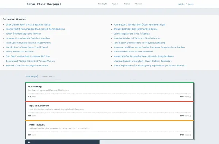This screenshot has width=219, height=144.
Task: Open topic Uşak Ulubey Yaşlı & Hasta Bakıcısı İlanları
Action: click(x=28, y=24)
